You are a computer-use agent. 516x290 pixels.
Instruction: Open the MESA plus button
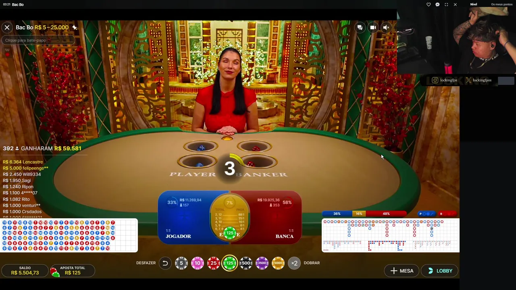pos(402,271)
